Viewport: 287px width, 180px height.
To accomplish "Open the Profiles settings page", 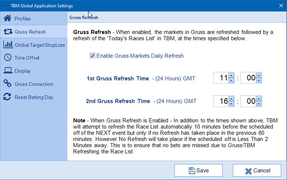I will point(34,18).
